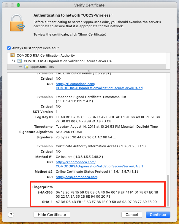
Task: Open help with the question mark button
Action: pos(11,215)
